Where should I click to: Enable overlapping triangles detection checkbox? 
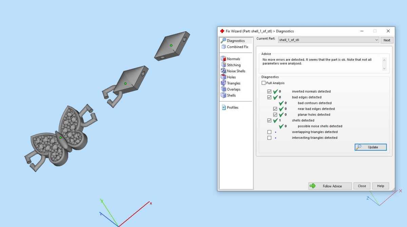click(269, 132)
